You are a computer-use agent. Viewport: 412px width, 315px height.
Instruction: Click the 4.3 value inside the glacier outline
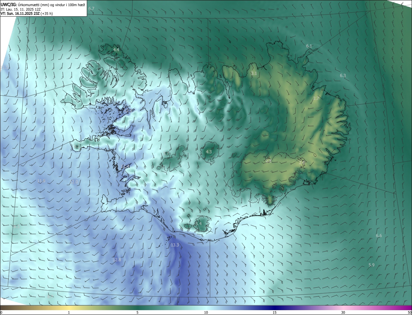[209, 152]
